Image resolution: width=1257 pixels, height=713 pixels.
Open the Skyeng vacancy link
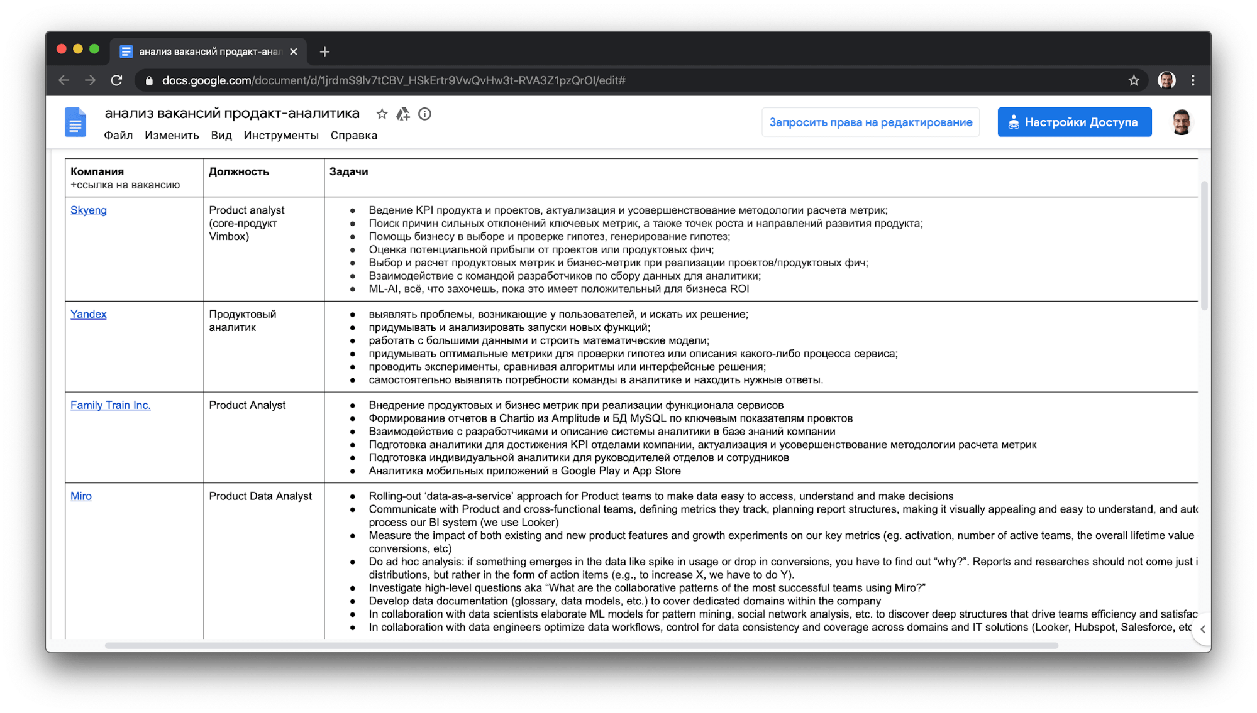pyautogui.click(x=89, y=210)
